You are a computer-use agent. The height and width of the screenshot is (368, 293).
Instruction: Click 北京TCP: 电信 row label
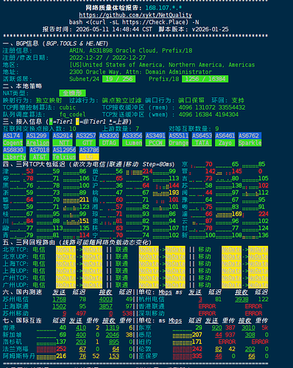point(24,250)
